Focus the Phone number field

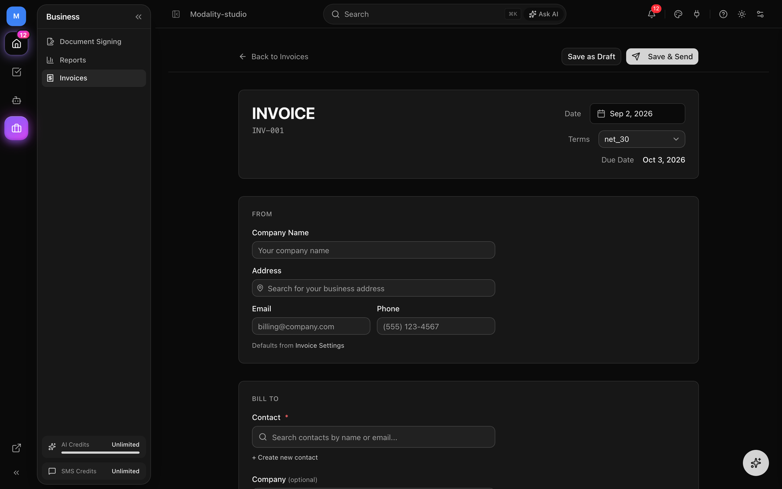tap(436, 326)
